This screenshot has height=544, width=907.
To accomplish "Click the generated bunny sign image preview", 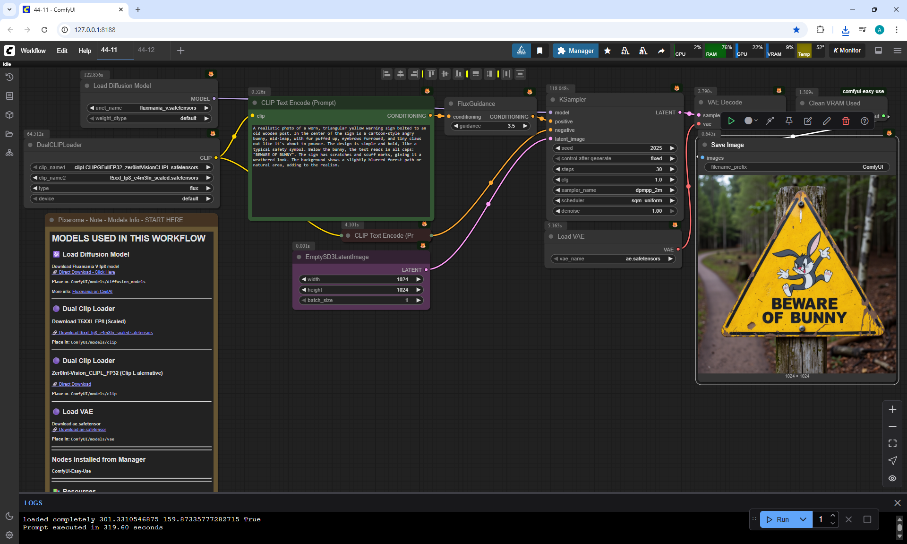I will coord(796,274).
